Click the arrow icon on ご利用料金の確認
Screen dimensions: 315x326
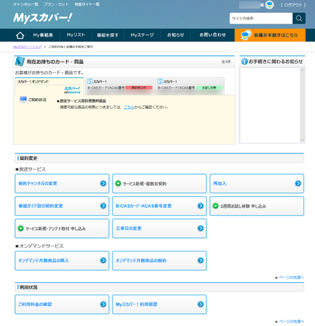(103, 305)
